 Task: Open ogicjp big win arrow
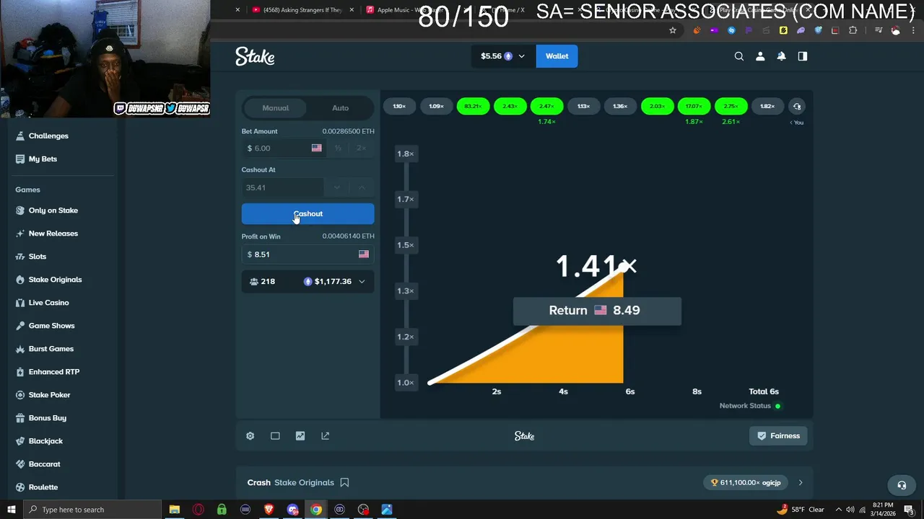point(800,483)
